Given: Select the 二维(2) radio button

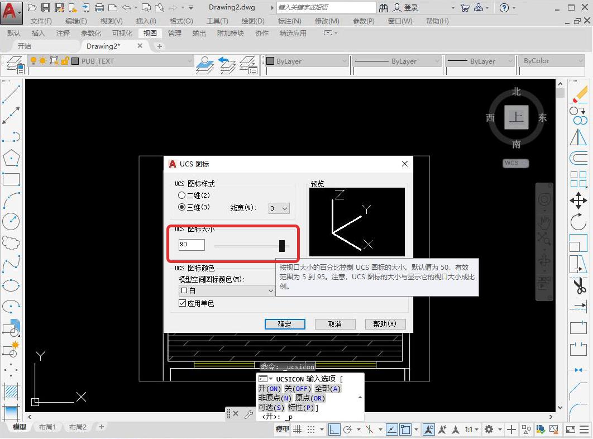Looking at the screenshot, I should point(182,195).
